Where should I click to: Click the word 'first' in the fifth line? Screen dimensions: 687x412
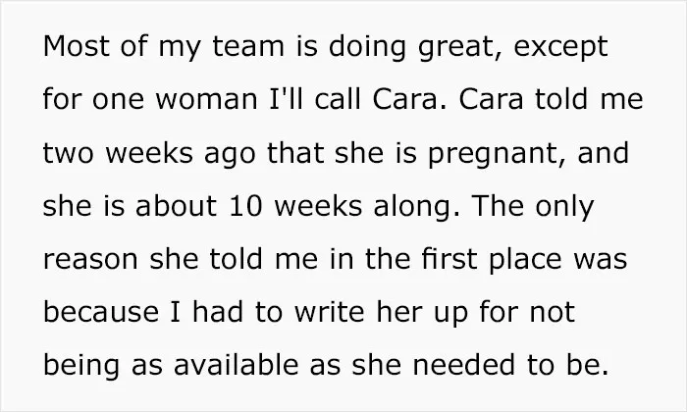click(x=449, y=258)
